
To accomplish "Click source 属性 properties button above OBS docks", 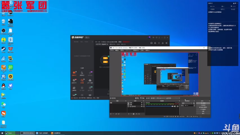I will (x=137, y=98).
